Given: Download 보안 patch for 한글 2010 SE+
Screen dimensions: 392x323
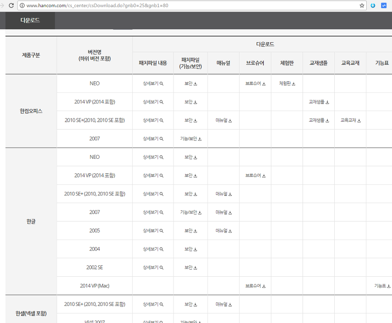Looking at the screenshot, I should tap(191, 194).
